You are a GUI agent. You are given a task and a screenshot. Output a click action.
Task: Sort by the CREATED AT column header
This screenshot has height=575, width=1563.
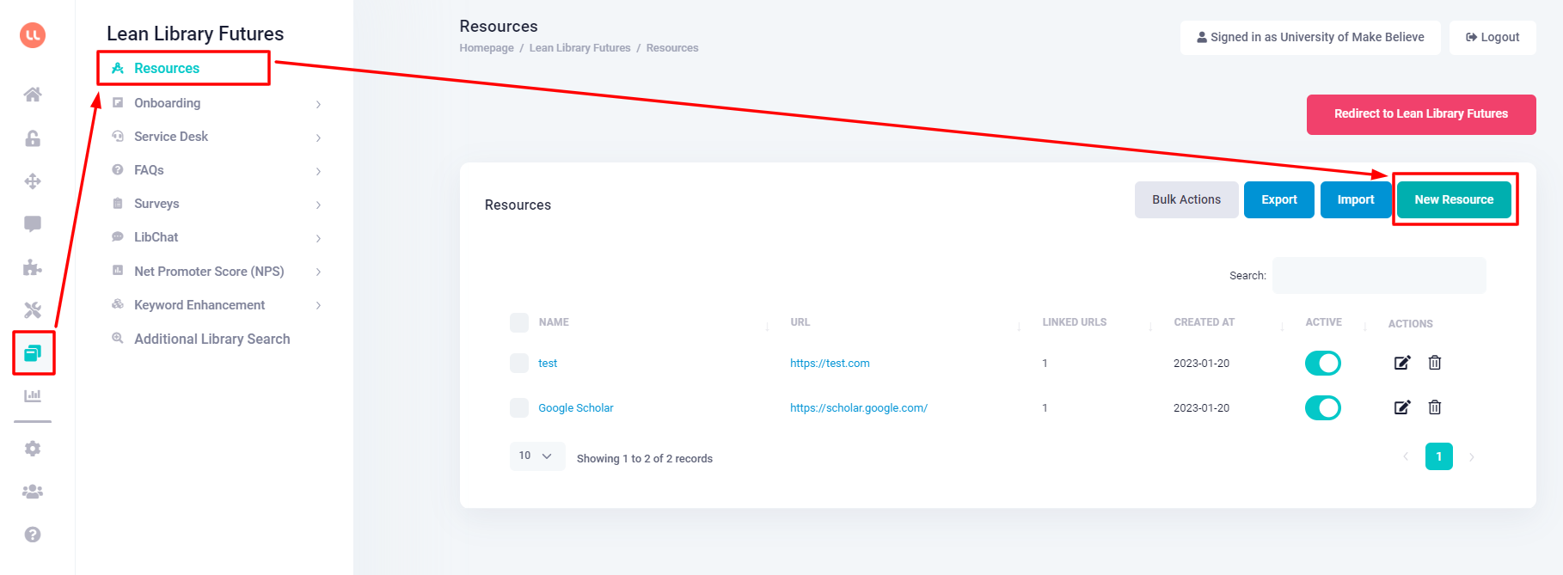tap(1204, 322)
